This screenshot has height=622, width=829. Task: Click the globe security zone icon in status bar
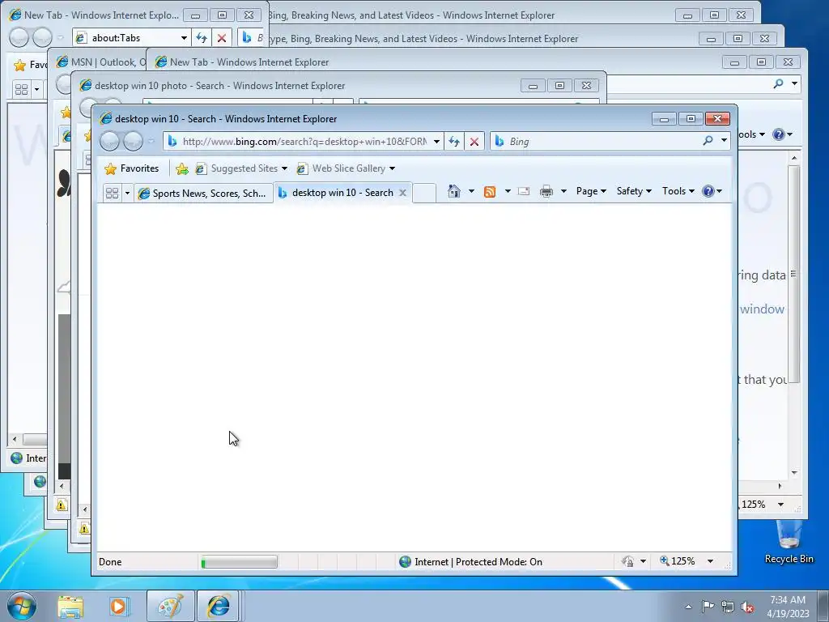pos(405,562)
